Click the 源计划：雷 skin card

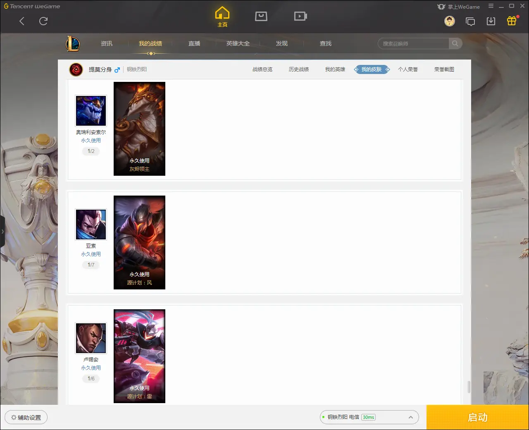pos(139,356)
